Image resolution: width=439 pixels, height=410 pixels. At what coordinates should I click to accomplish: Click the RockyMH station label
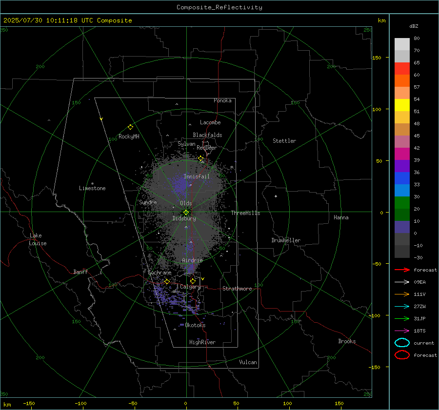tap(129, 137)
